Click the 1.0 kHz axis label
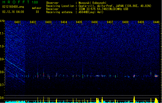The height and width of the screenshot is (103, 162). (2, 46)
